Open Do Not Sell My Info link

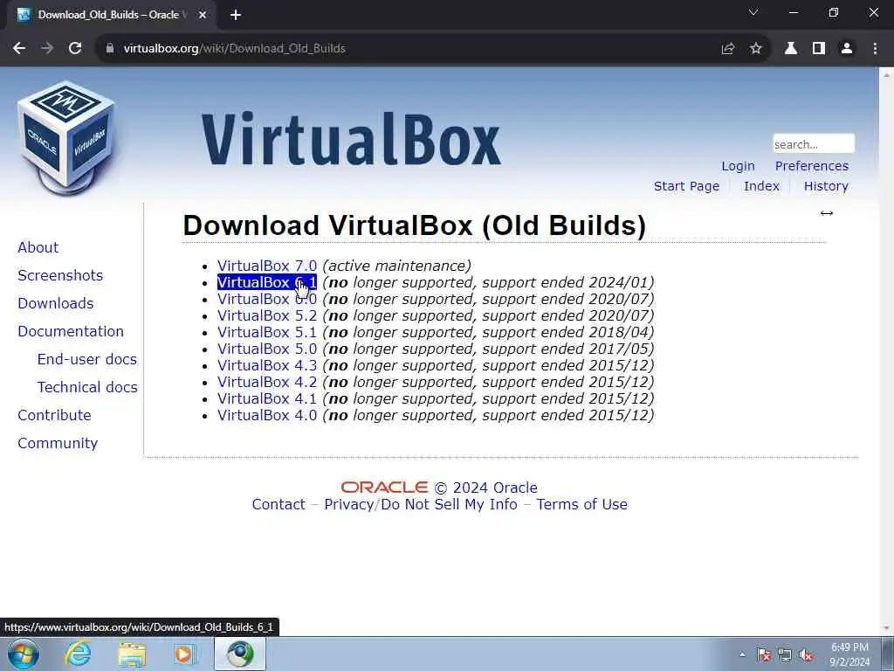pyautogui.click(x=450, y=504)
